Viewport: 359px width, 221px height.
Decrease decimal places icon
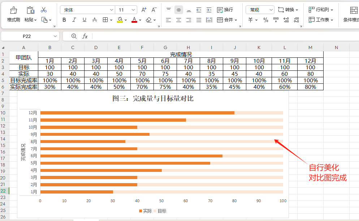coord(296,20)
